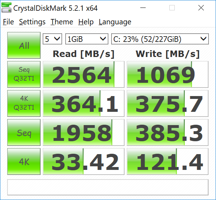Select the Seq write result 385.3

(168, 132)
